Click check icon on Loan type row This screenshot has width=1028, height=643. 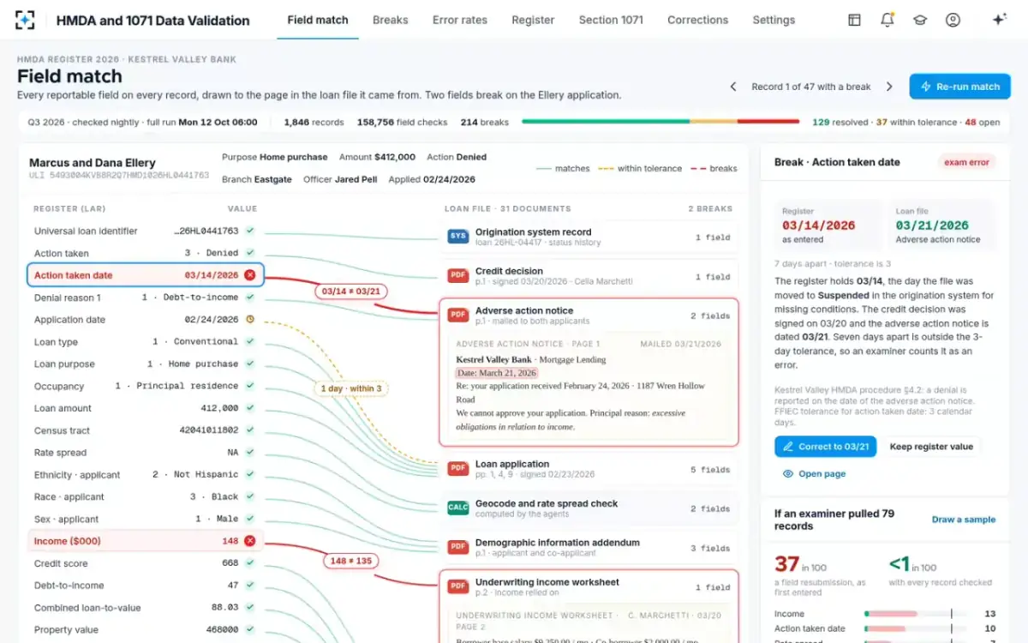click(250, 341)
